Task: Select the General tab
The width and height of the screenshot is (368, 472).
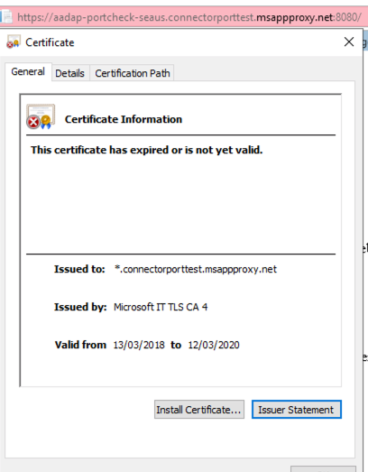Action: tap(28, 71)
